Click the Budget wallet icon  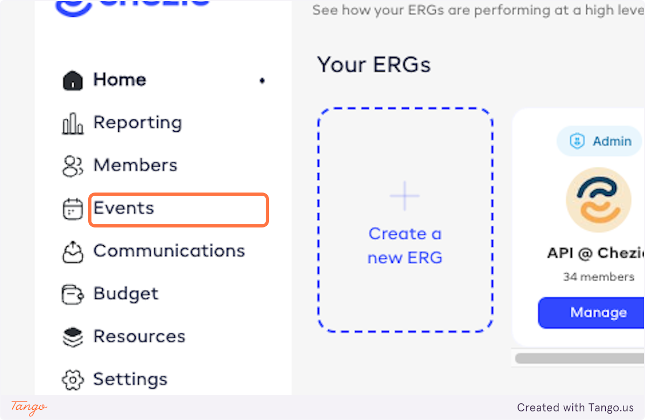click(x=73, y=294)
